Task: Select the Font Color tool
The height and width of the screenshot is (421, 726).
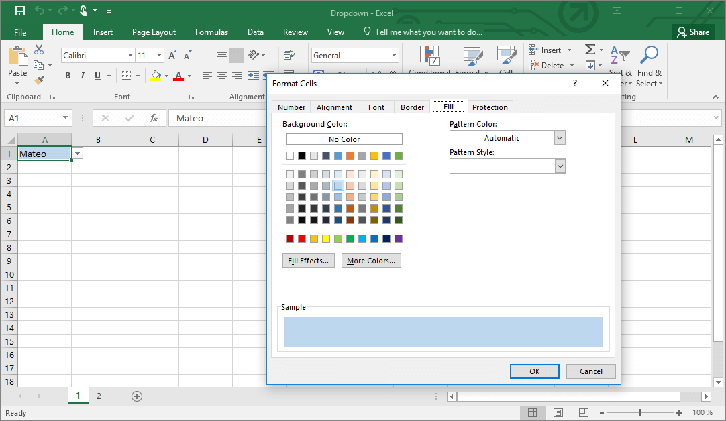Action: click(x=180, y=76)
